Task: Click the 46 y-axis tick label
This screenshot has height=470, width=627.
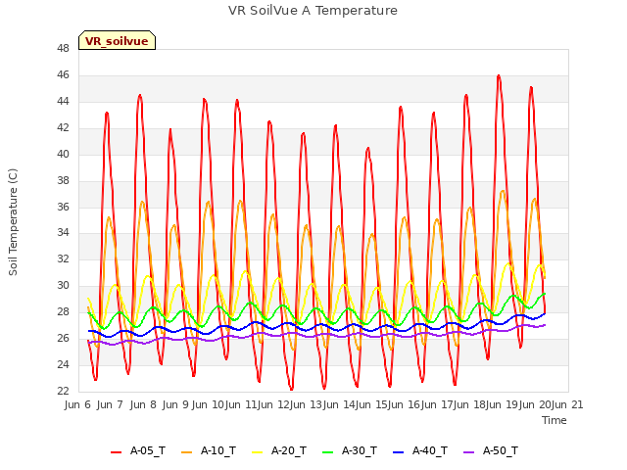Action: click(x=63, y=75)
